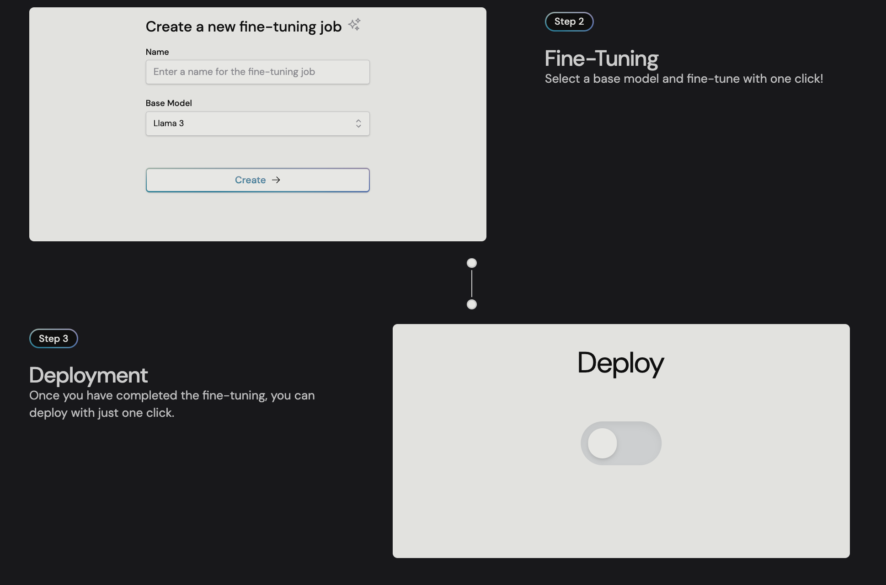
Task: Focus the fine-tuning job Name input
Action: 257,72
